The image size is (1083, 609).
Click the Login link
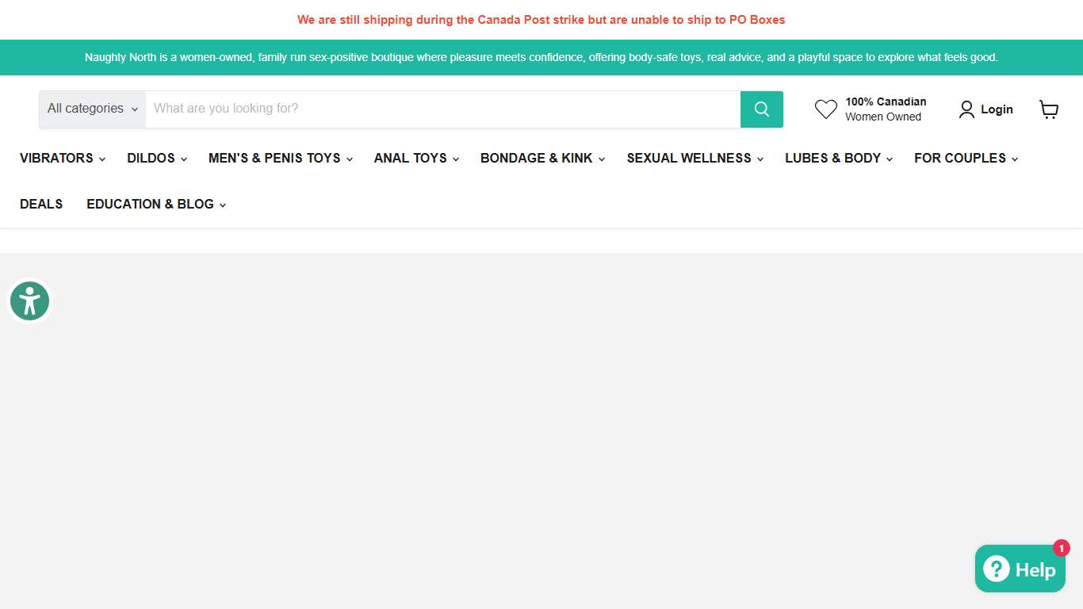[997, 109]
